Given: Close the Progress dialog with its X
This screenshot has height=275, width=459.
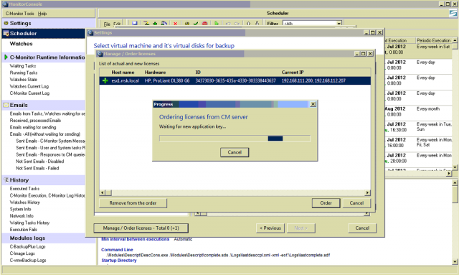Looking at the screenshot, I should (313, 104).
